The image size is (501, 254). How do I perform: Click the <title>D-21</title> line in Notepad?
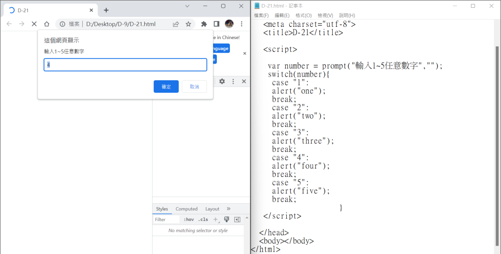coord(303,33)
